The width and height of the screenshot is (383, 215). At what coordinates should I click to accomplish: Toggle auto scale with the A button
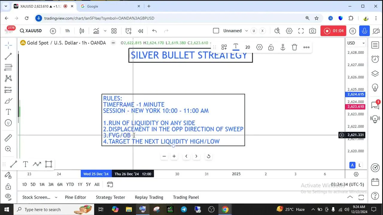pos(352,165)
